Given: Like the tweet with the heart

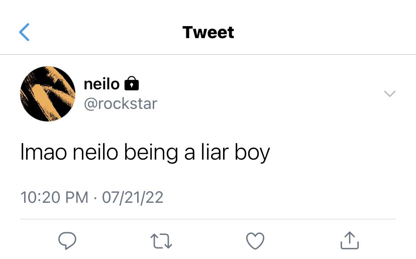Looking at the screenshot, I should pos(255,241).
